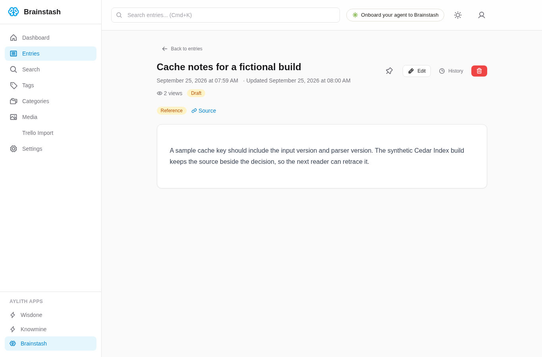Toggle light/dark theme with the sun icon
542x357 pixels.
pos(458,15)
